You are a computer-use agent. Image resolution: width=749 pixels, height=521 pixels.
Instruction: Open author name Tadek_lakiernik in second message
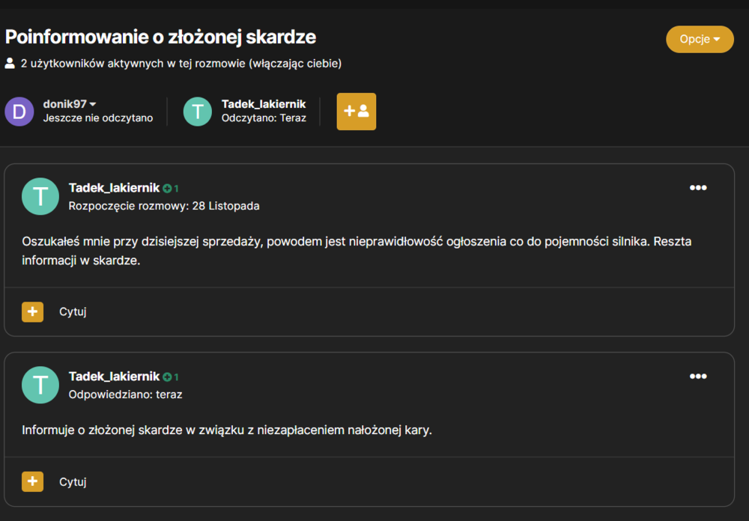[114, 377]
